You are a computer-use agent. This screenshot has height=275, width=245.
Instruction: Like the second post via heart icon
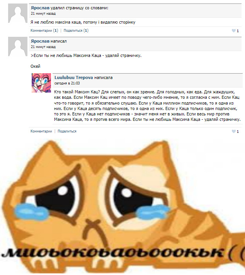click(x=234, y=131)
